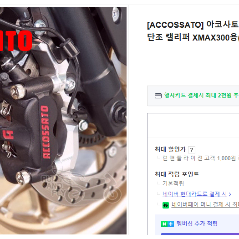Click the [ACCOSSATO] 아코사토 product title
The image size is (239, 239).
193,31
